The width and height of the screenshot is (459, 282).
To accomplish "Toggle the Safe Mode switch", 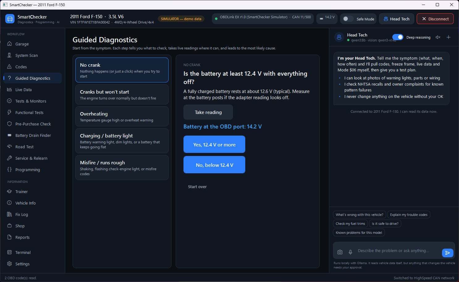I will (x=348, y=19).
